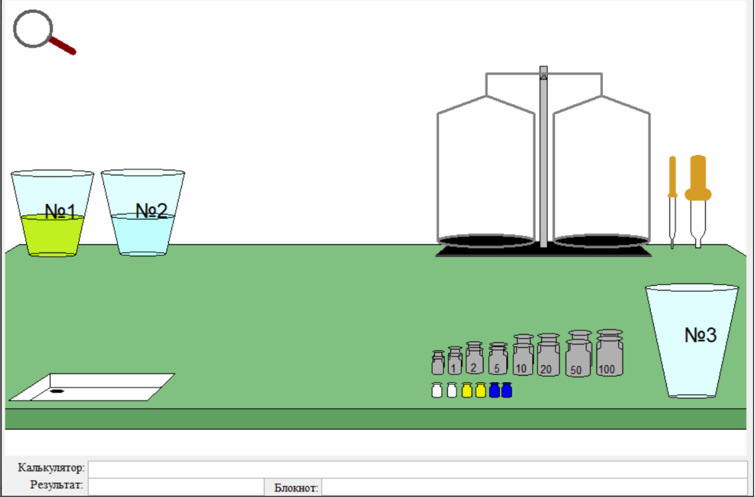
Task: Select the 50 gram weight
Action: coord(579,353)
